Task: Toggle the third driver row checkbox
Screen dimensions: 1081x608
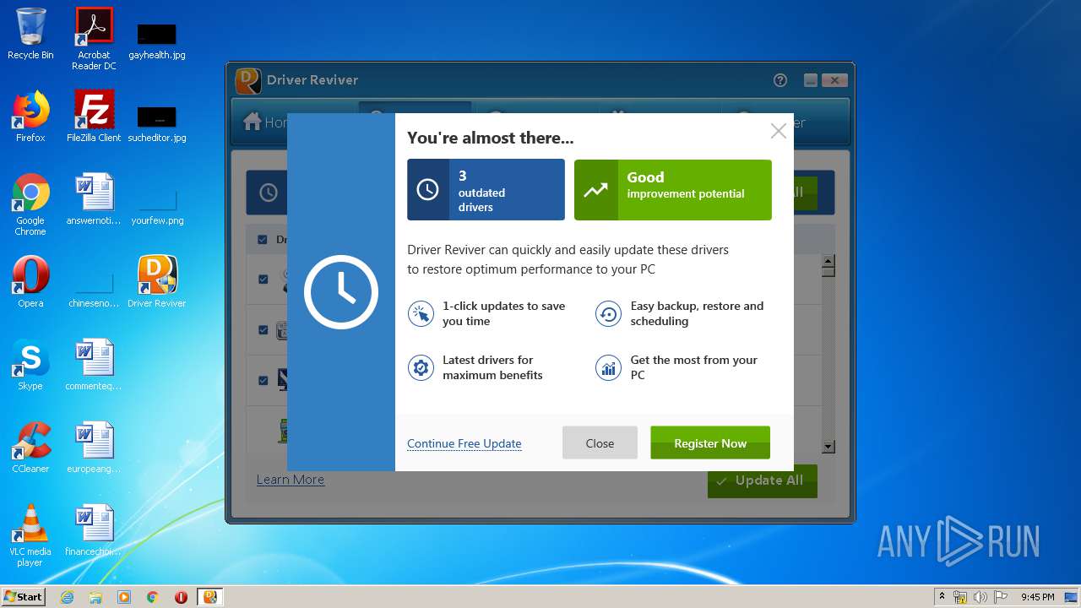Action: tap(263, 381)
